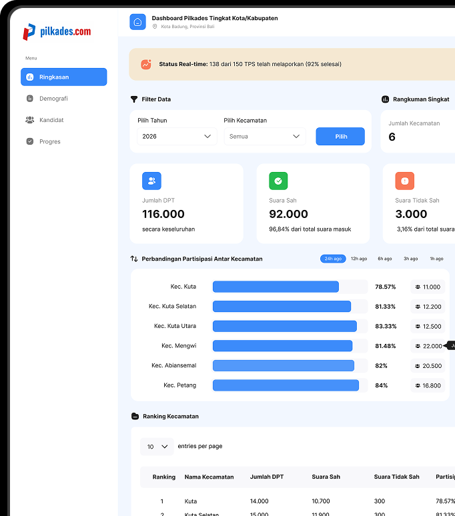The height and width of the screenshot is (516, 455).
Task: Click the Jumlah DPT people icon
Action: tap(151, 181)
